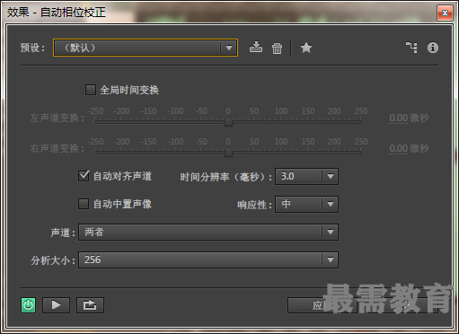This screenshot has height=334, width=459.
Task: Click the 左声道变换 slider handle
Action: [228, 121]
